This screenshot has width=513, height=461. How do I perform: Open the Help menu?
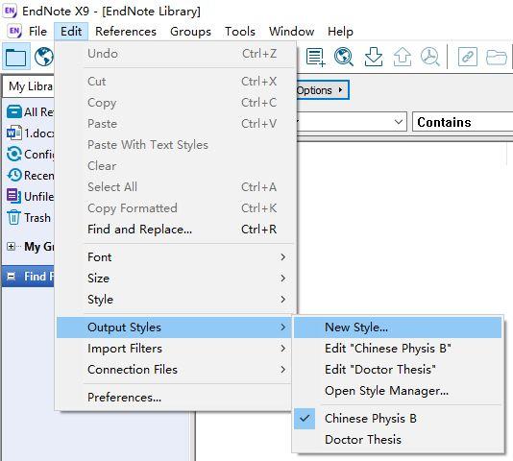point(340,32)
